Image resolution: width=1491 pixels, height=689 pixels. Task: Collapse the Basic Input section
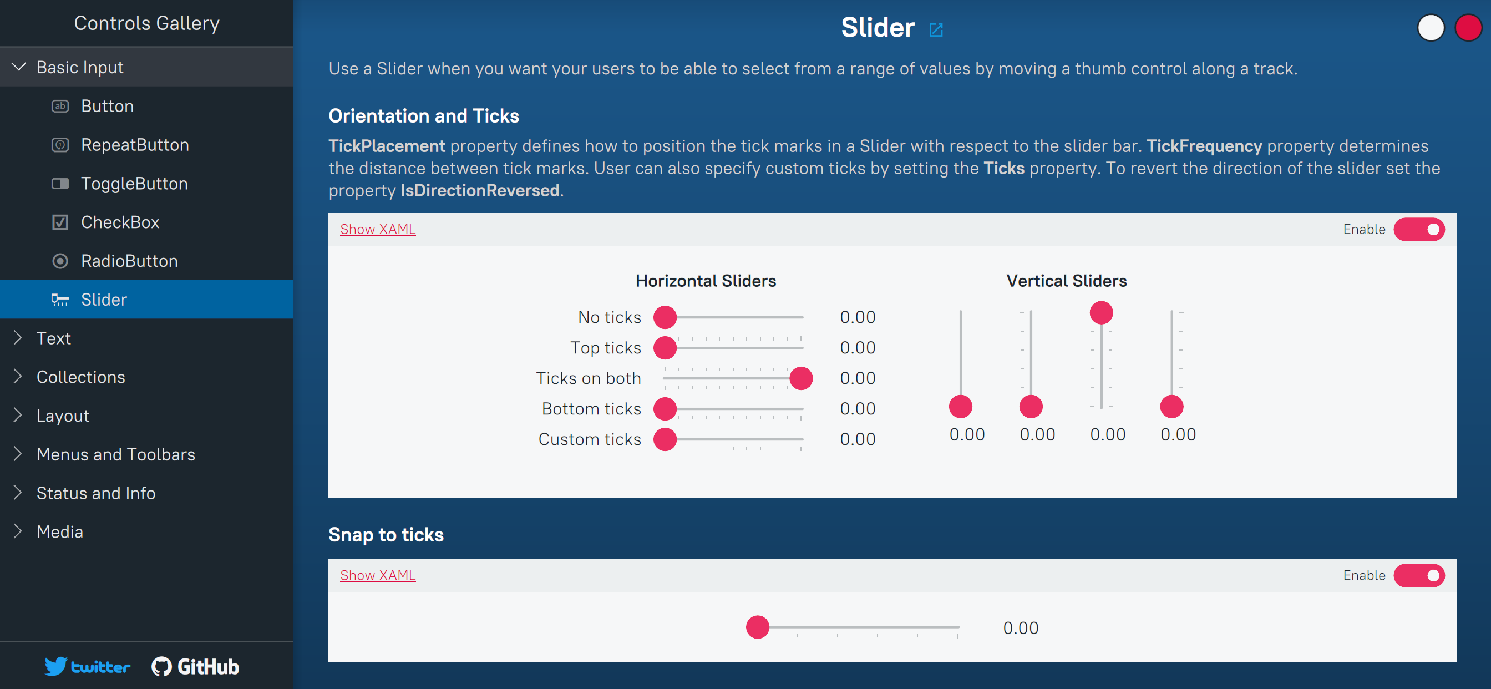[x=19, y=67]
